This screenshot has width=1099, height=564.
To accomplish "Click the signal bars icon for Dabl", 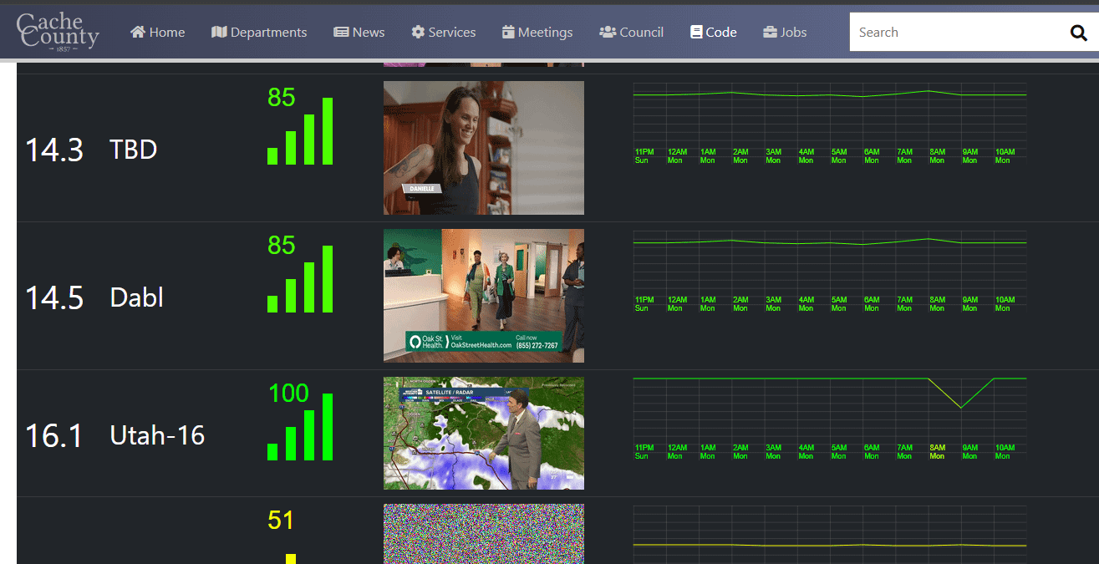I will coord(300,279).
